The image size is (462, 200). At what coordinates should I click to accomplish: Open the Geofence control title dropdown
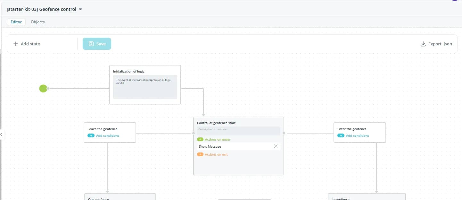click(80, 9)
